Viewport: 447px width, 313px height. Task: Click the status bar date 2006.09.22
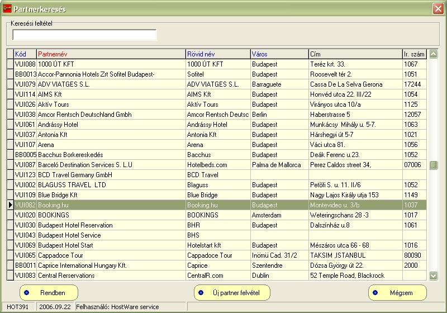click(55, 307)
